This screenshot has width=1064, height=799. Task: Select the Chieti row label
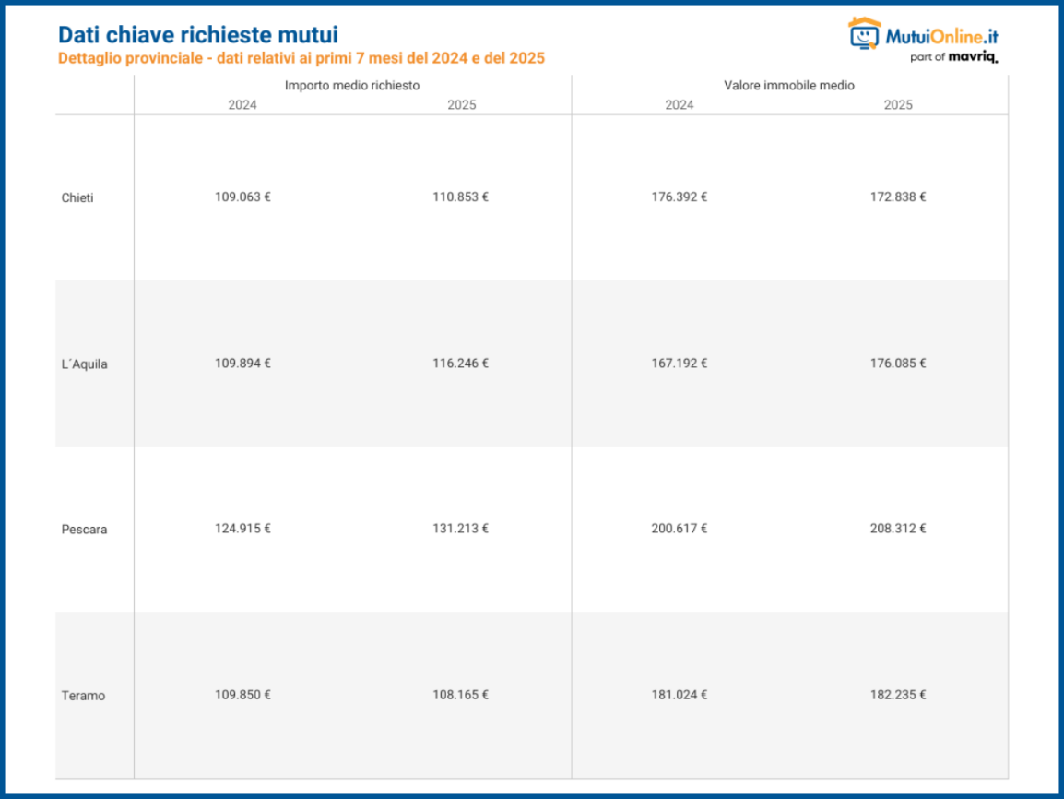tap(77, 197)
